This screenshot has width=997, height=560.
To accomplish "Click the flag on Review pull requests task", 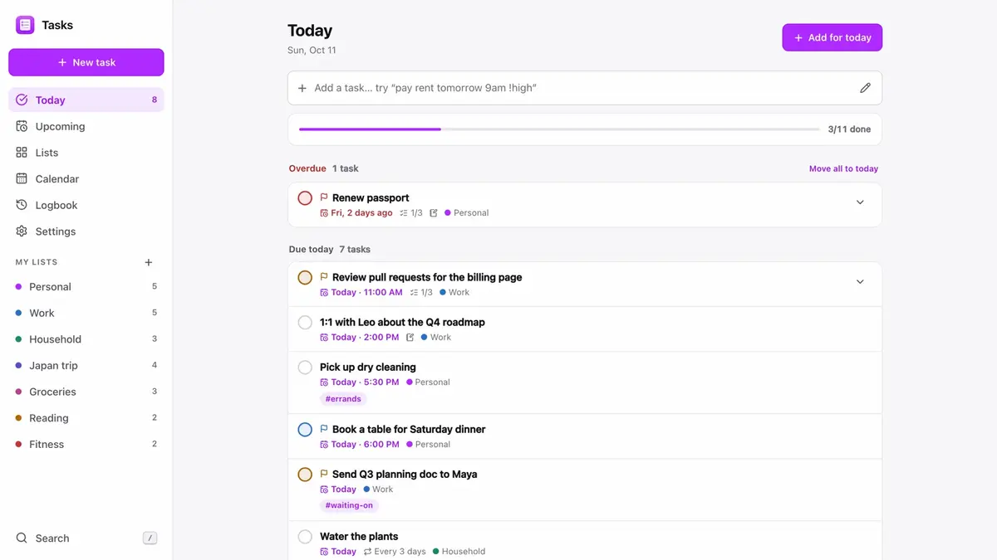I will [324, 277].
